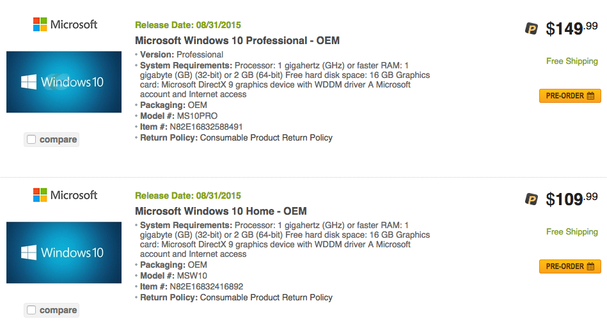
Task: Click the Premier badge icon beside $109.99
Action: tap(532, 199)
